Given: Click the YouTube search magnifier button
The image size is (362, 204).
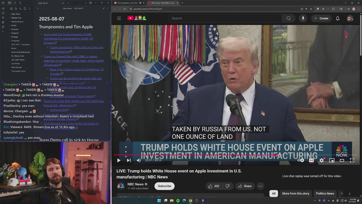Looking at the screenshot, I should [x=288, y=18].
